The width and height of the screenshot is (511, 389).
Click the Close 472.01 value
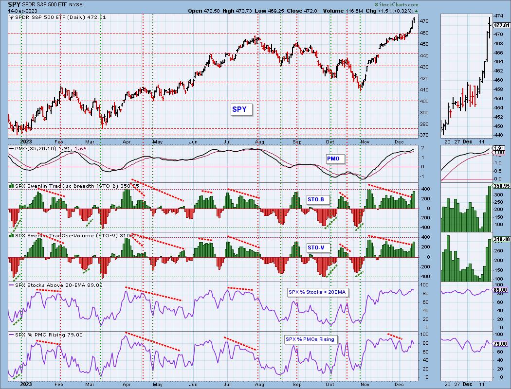pyautogui.click(x=304, y=11)
